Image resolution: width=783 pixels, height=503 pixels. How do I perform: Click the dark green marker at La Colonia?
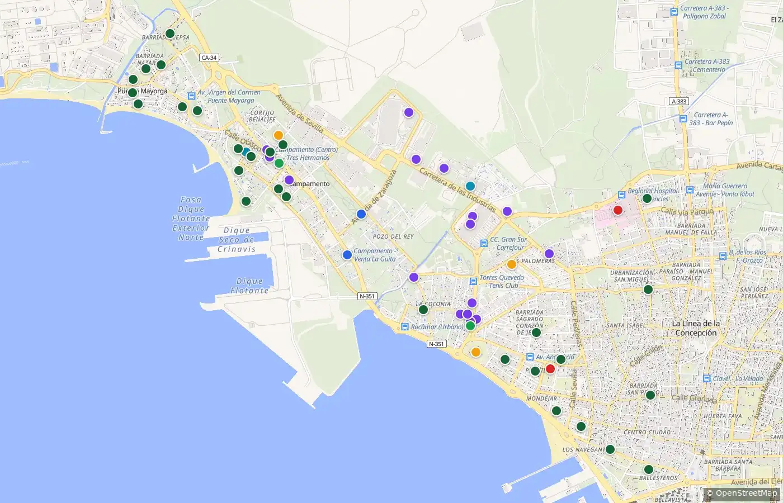pyautogui.click(x=423, y=310)
